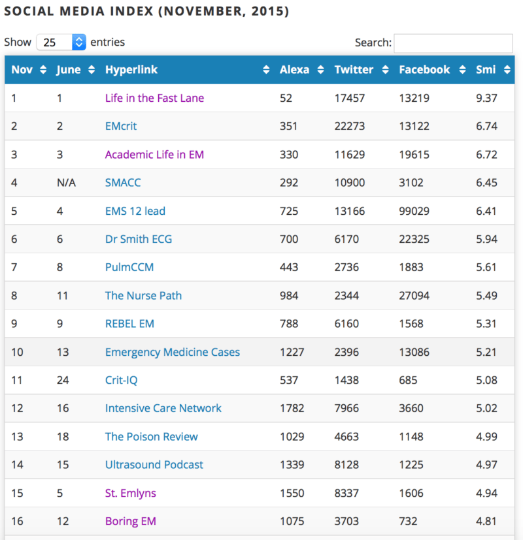Open Intensive Care Network link
Image resolution: width=523 pixels, height=540 pixels.
pyautogui.click(x=163, y=408)
